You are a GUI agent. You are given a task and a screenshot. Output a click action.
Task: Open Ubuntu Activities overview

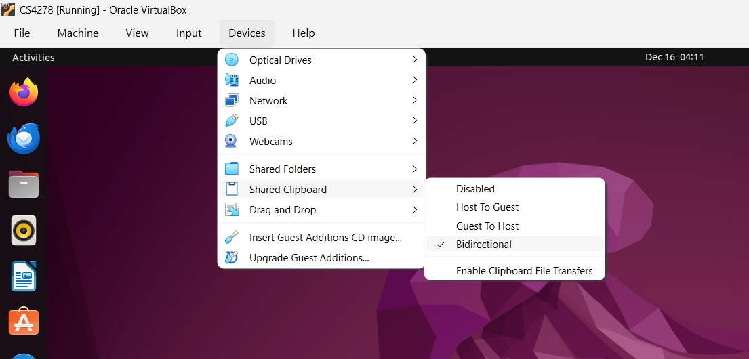[x=33, y=58]
